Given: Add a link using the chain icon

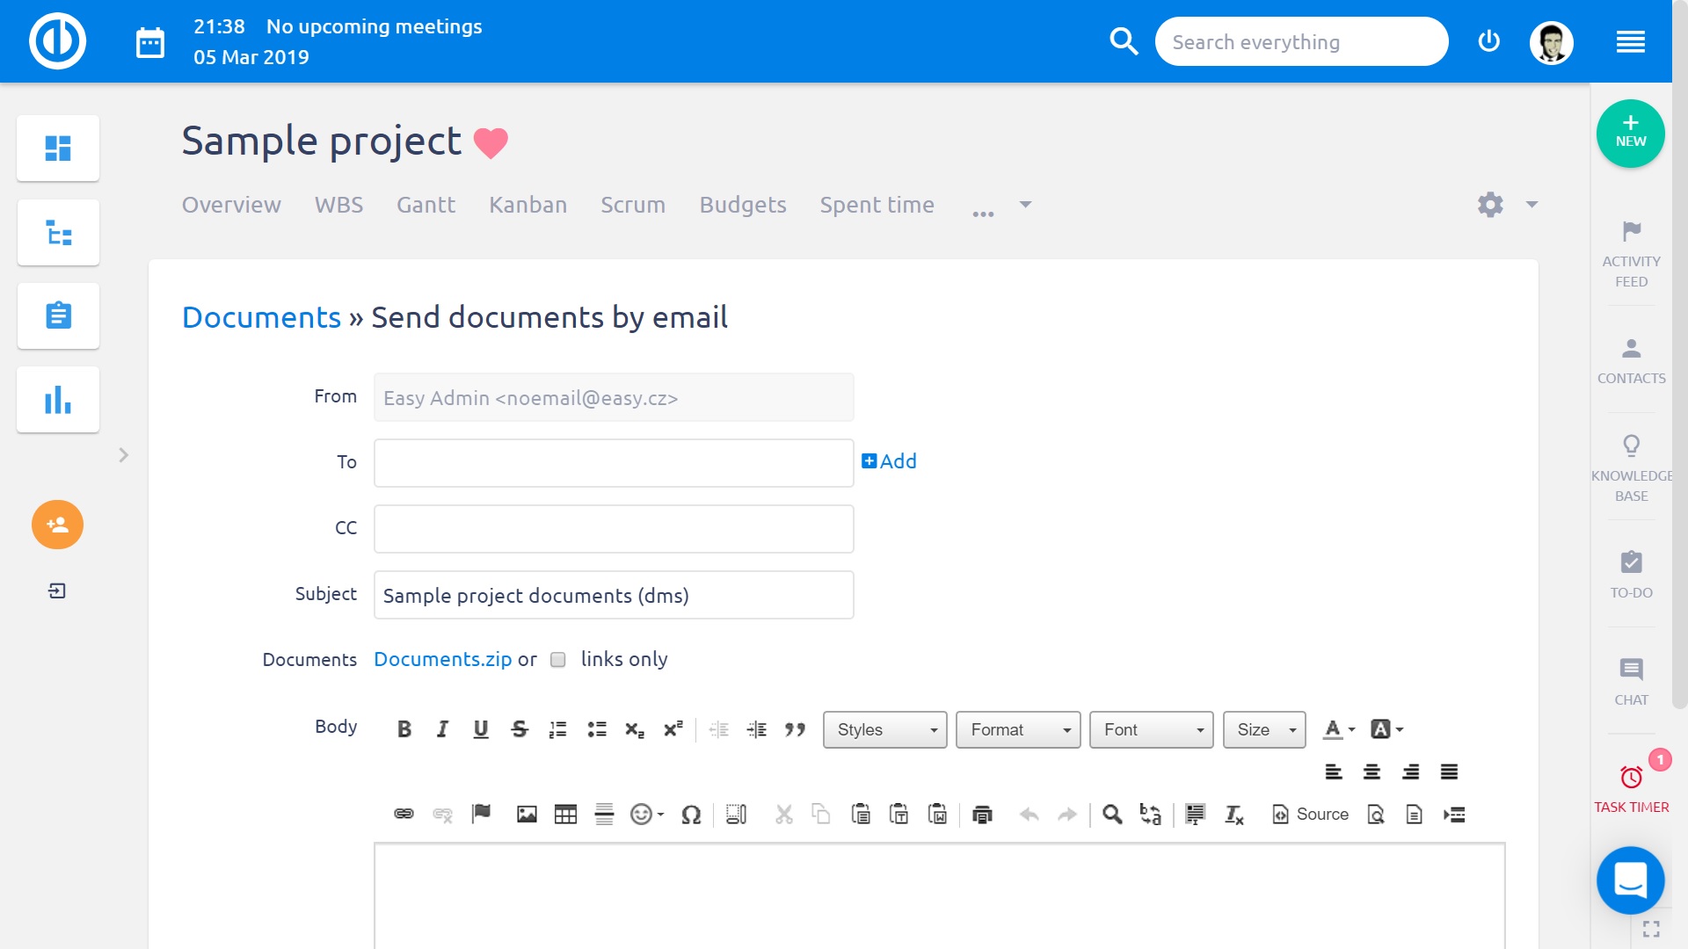Looking at the screenshot, I should 404,814.
